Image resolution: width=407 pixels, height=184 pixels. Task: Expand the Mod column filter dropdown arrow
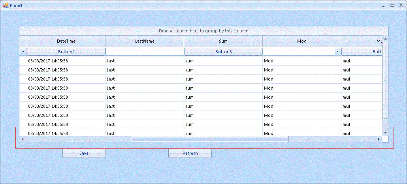click(x=337, y=52)
